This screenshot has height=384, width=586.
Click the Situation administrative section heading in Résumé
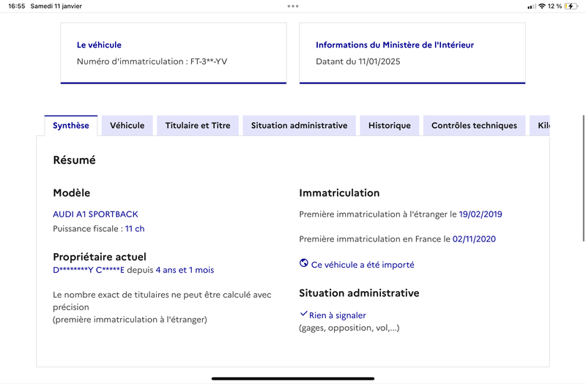(x=359, y=293)
